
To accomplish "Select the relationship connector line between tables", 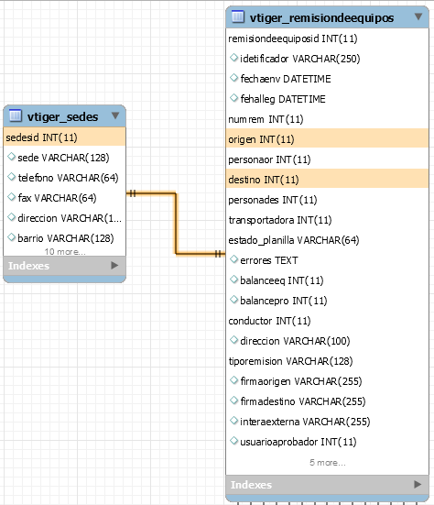I will [176, 224].
